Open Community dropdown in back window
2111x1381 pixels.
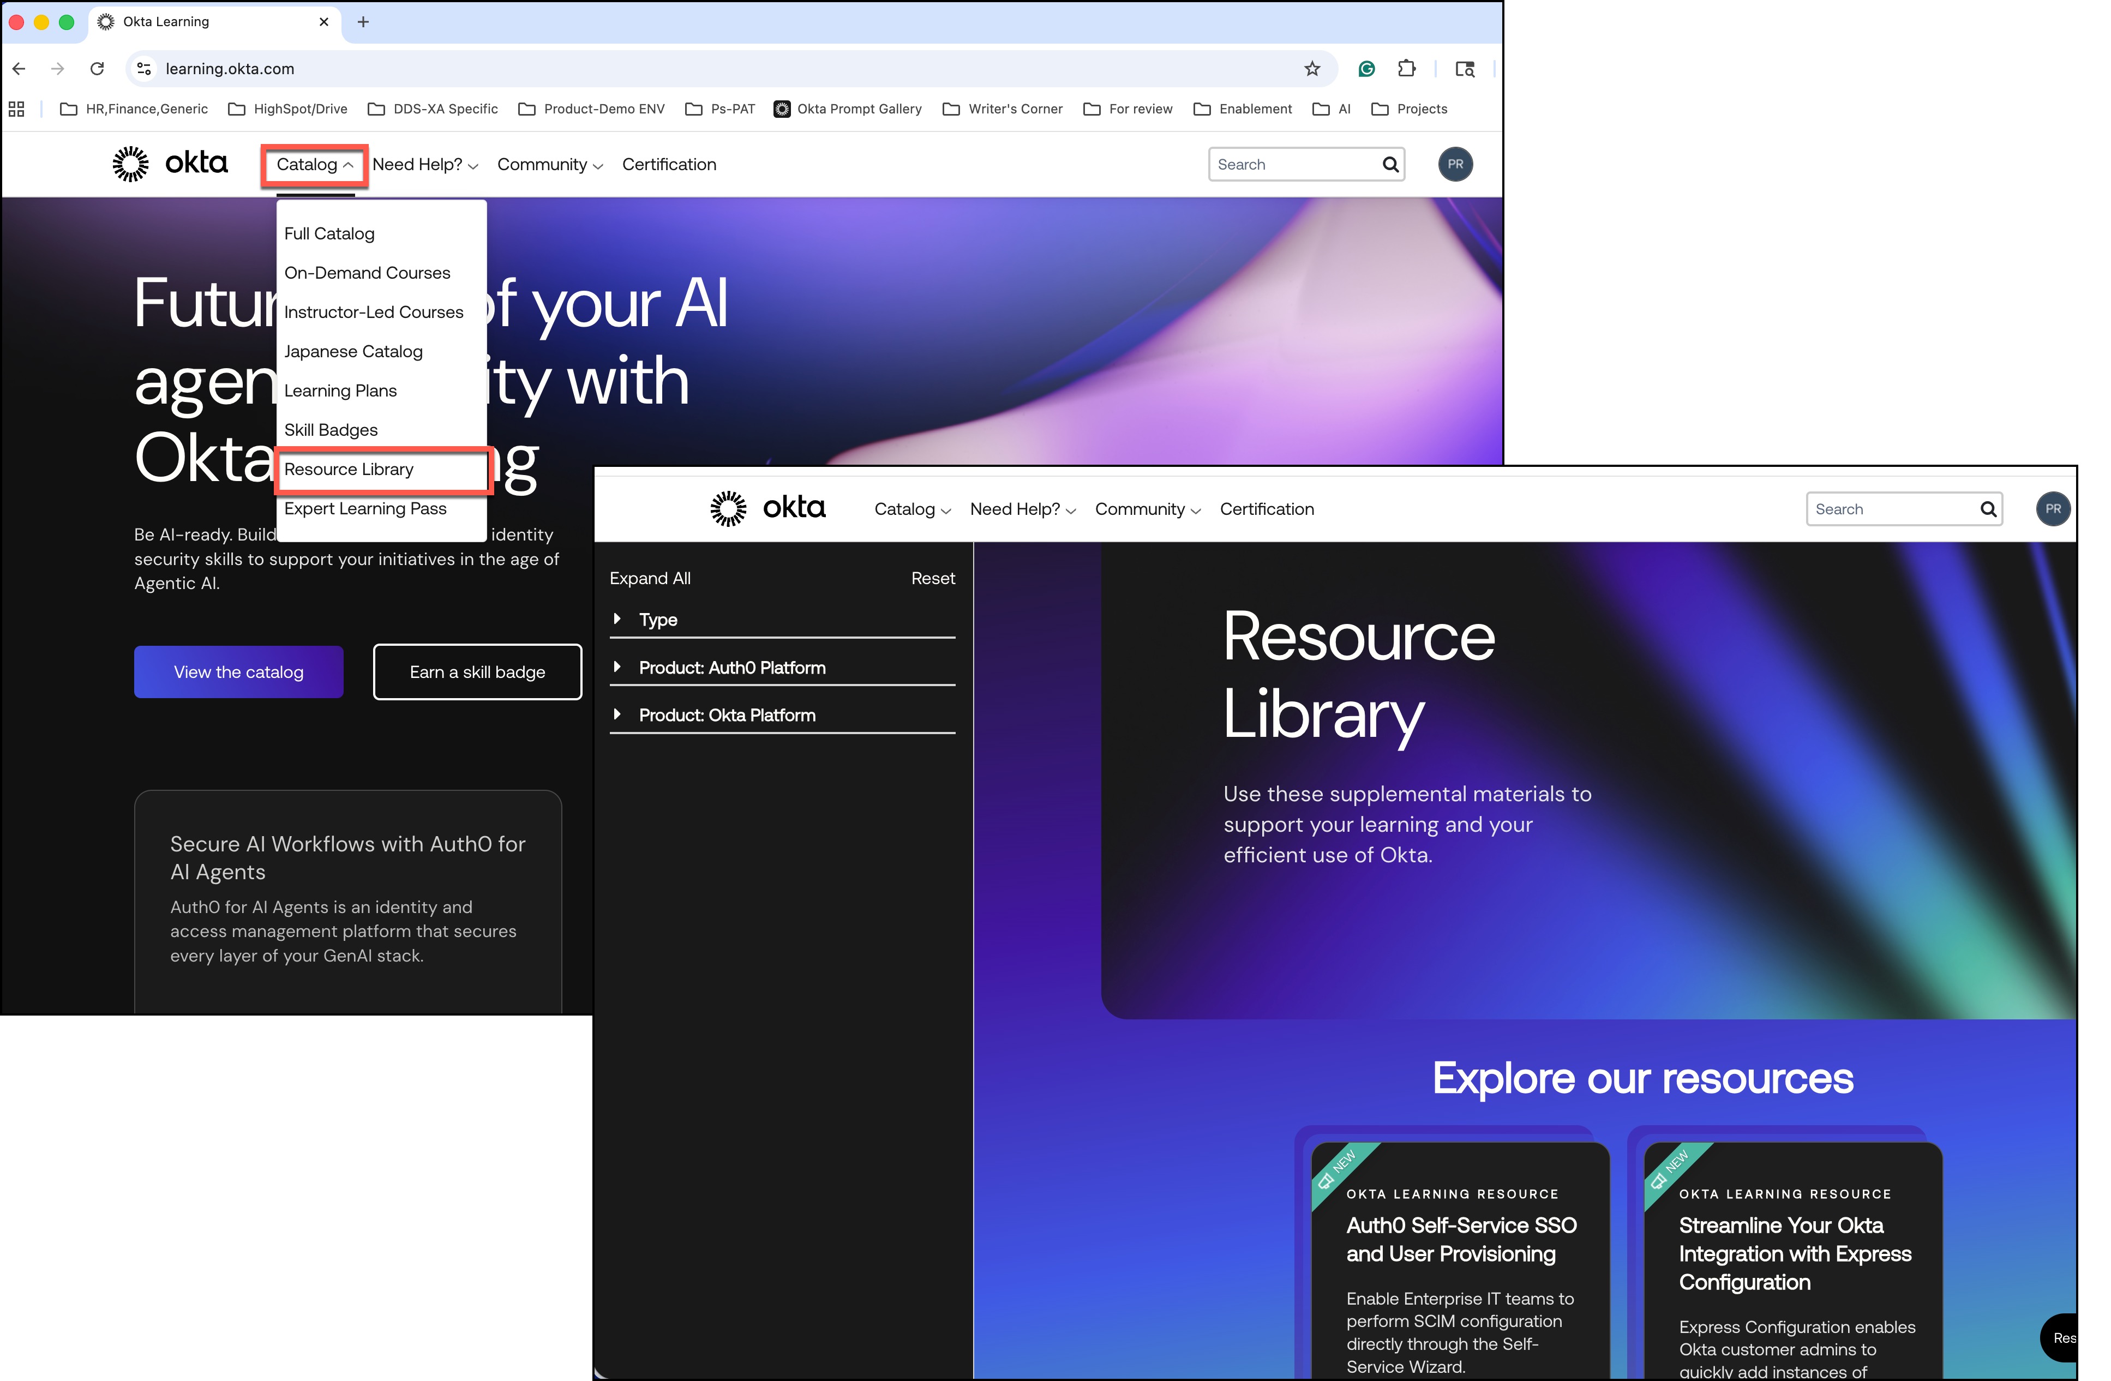point(550,165)
